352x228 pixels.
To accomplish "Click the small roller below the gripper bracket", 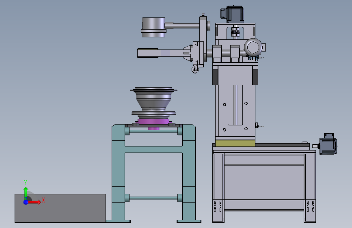I will (195, 69).
